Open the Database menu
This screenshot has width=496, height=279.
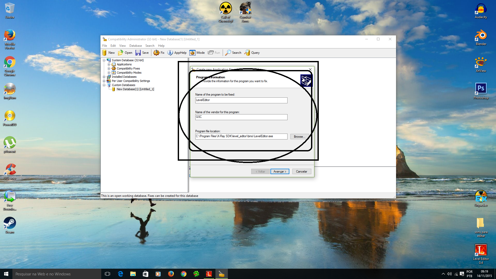[x=136, y=46]
